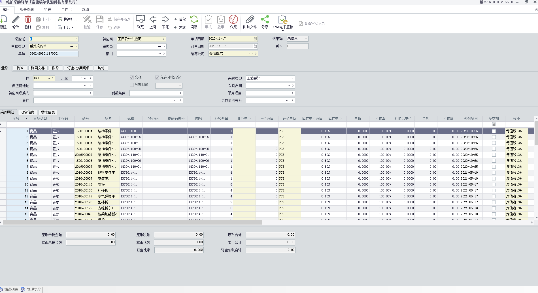This screenshot has height=293, width=538.
Task: Open calendar picker for 单据日期
Action: pyautogui.click(x=255, y=39)
